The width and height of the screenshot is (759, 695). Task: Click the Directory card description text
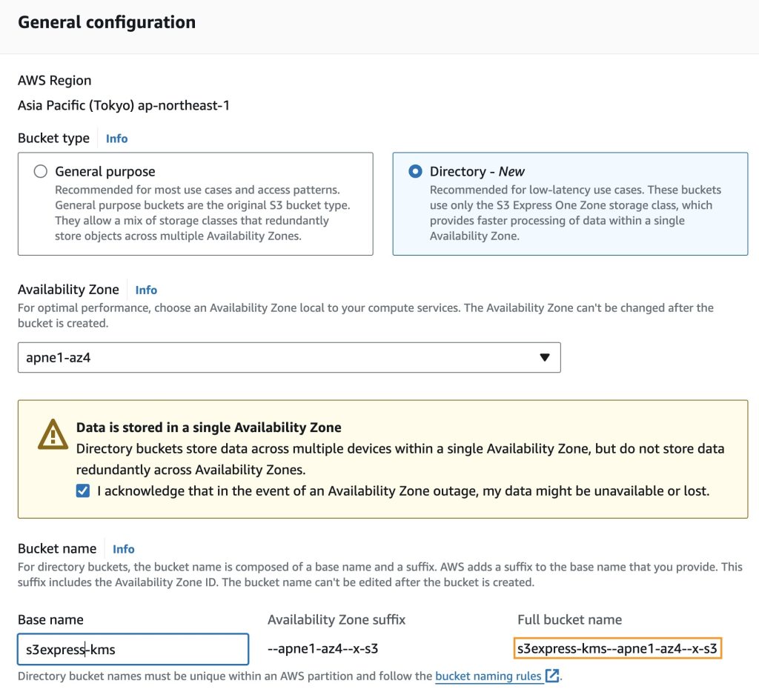(x=575, y=213)
